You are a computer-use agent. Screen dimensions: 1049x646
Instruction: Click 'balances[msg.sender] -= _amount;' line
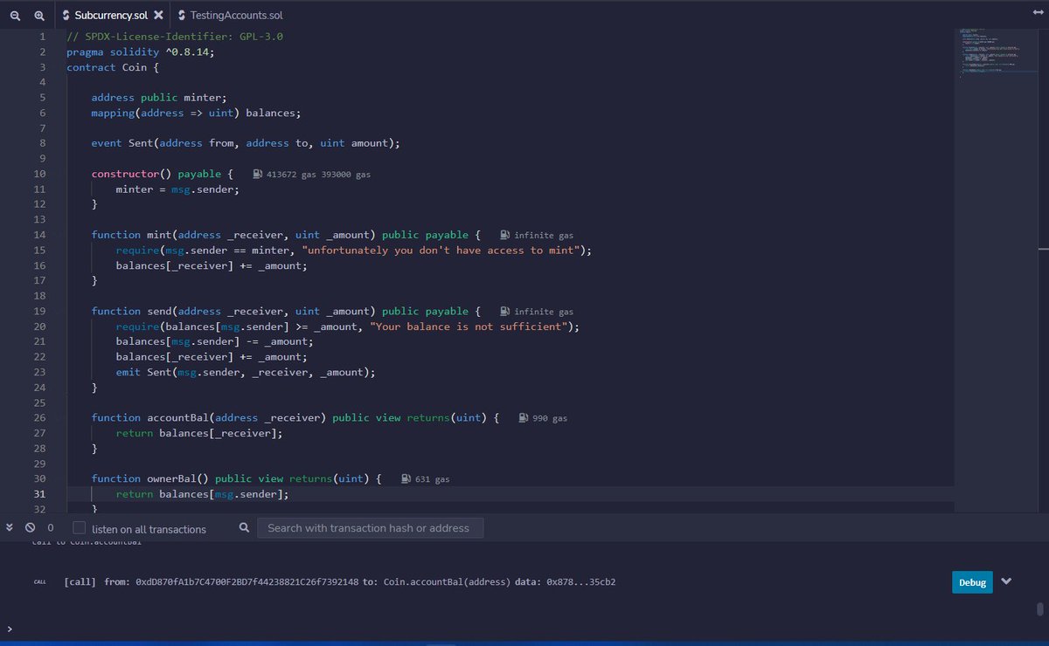(x=214, y=342)
